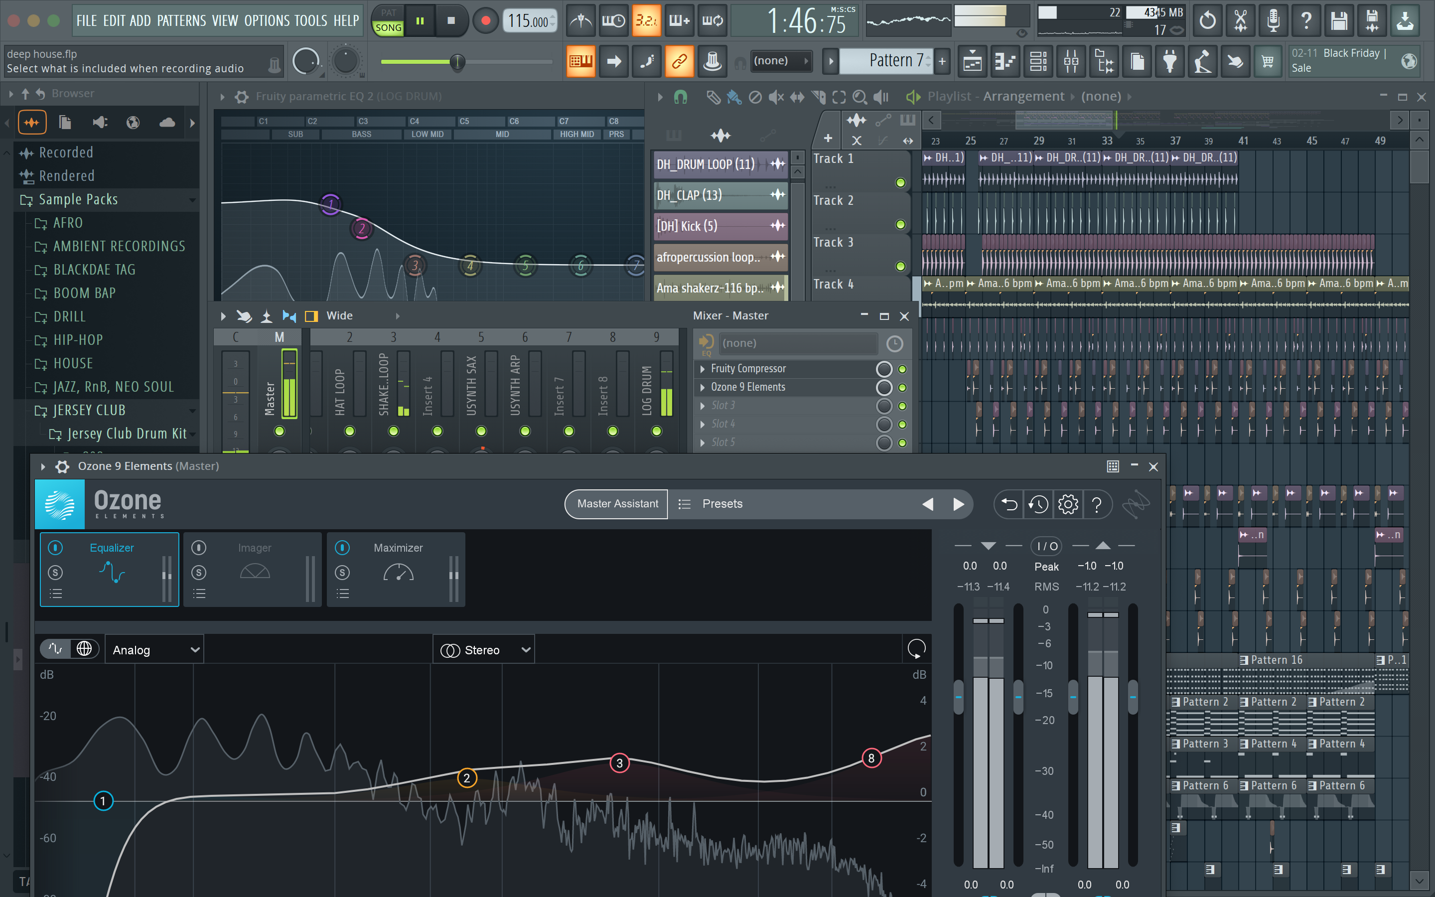Open the HELP menu
Screen dimensions: 1435x897
346,21
